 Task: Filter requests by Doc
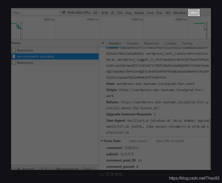pyautogui.click(x=159, y=13)
